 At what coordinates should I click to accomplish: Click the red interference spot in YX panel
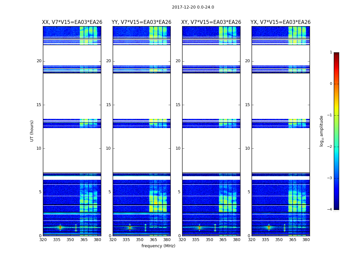coord(269,227)
